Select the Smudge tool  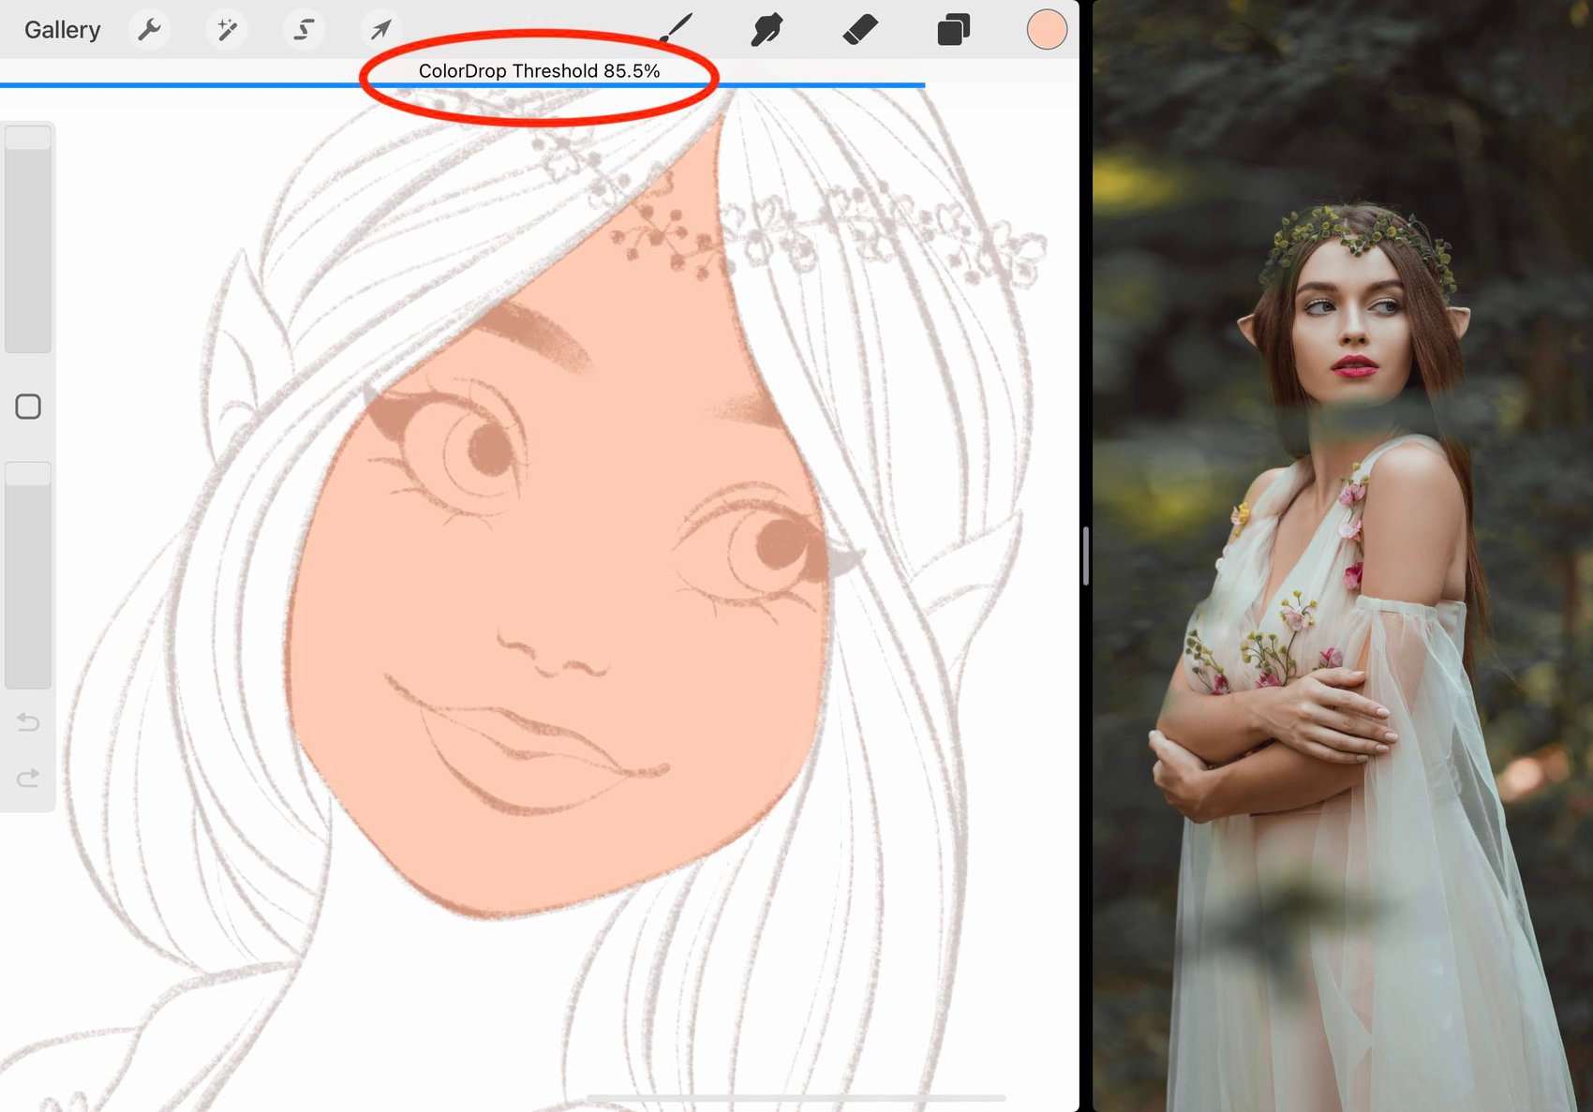tap(767, 29)
